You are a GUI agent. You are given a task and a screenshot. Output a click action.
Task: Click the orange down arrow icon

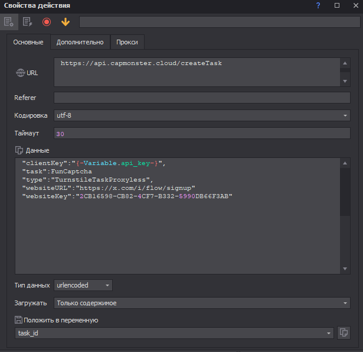[65, 22]
